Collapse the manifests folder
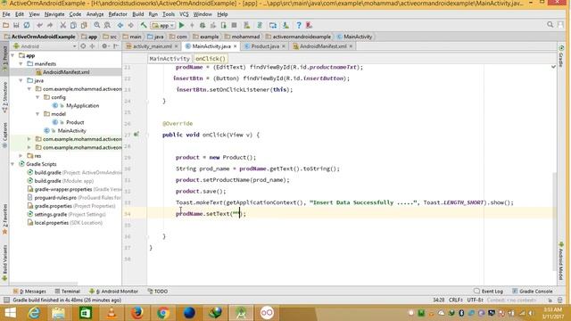The height and width of the screenshot is (321, 571). (21, 63)
